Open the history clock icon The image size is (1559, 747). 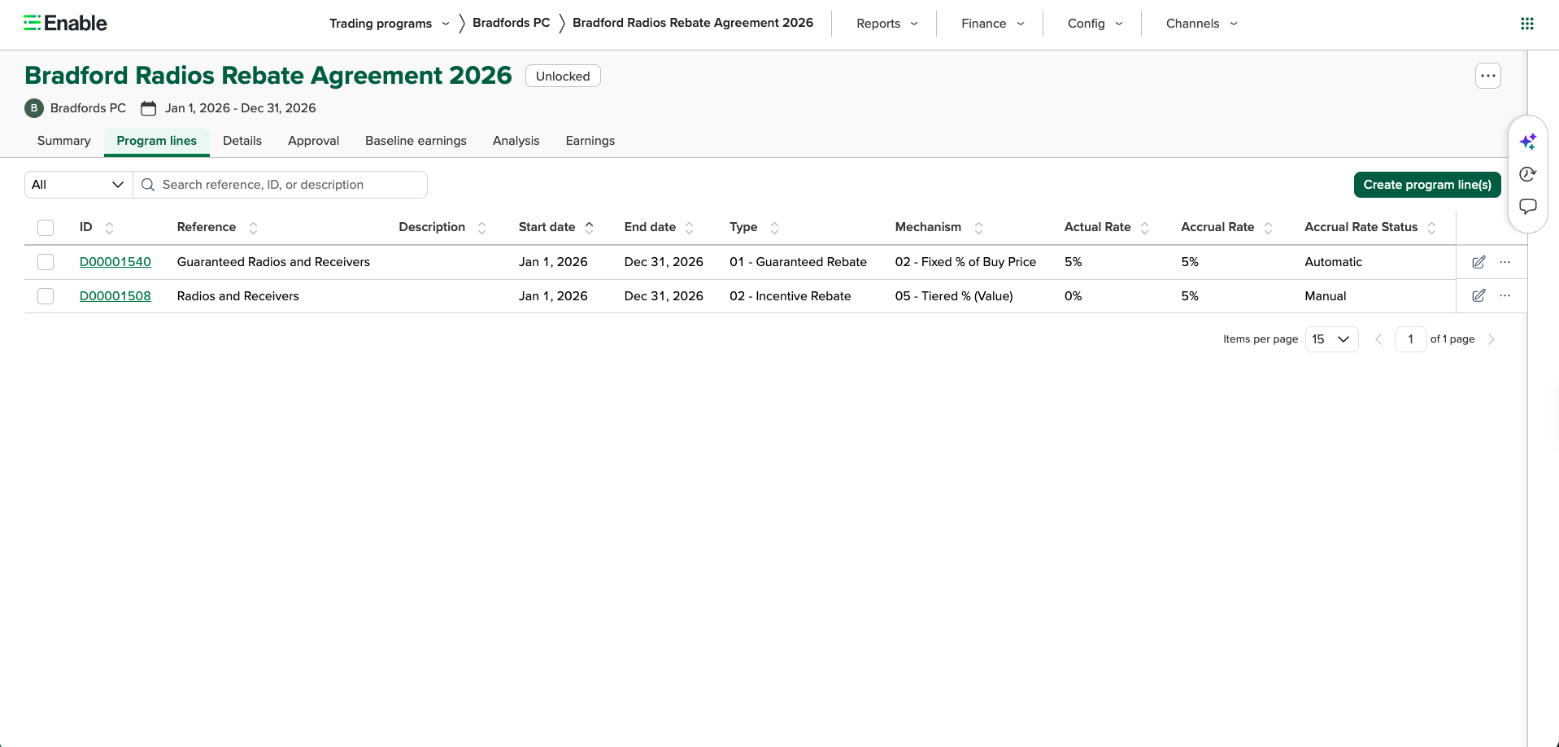1527,174
